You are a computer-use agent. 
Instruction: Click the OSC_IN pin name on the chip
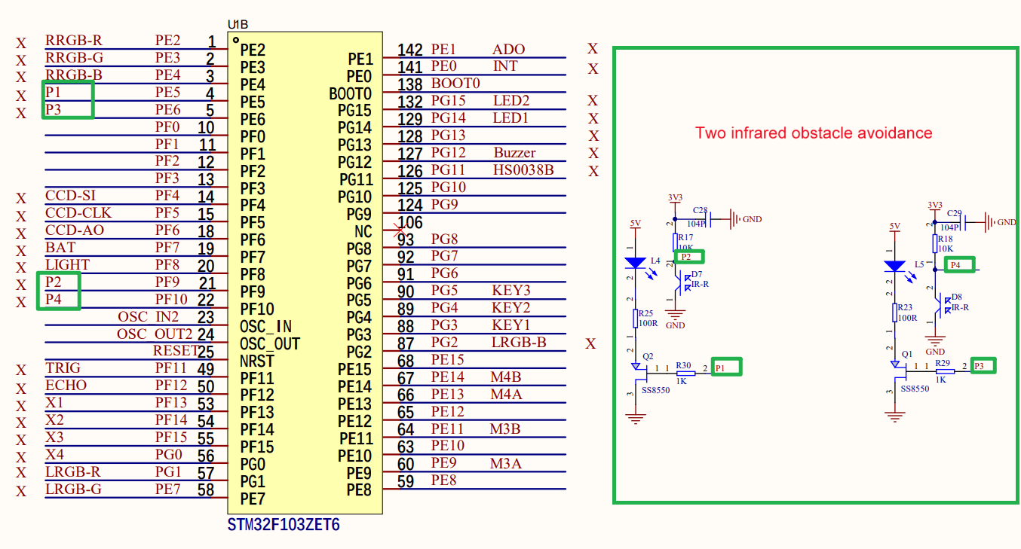click(265, 327)
